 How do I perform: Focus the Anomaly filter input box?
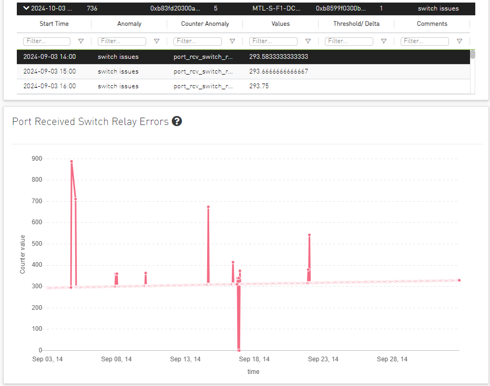tap(122, 41)
